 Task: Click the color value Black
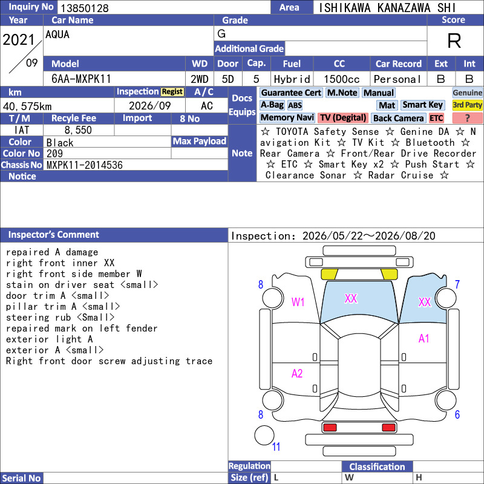tap(60, 143)
